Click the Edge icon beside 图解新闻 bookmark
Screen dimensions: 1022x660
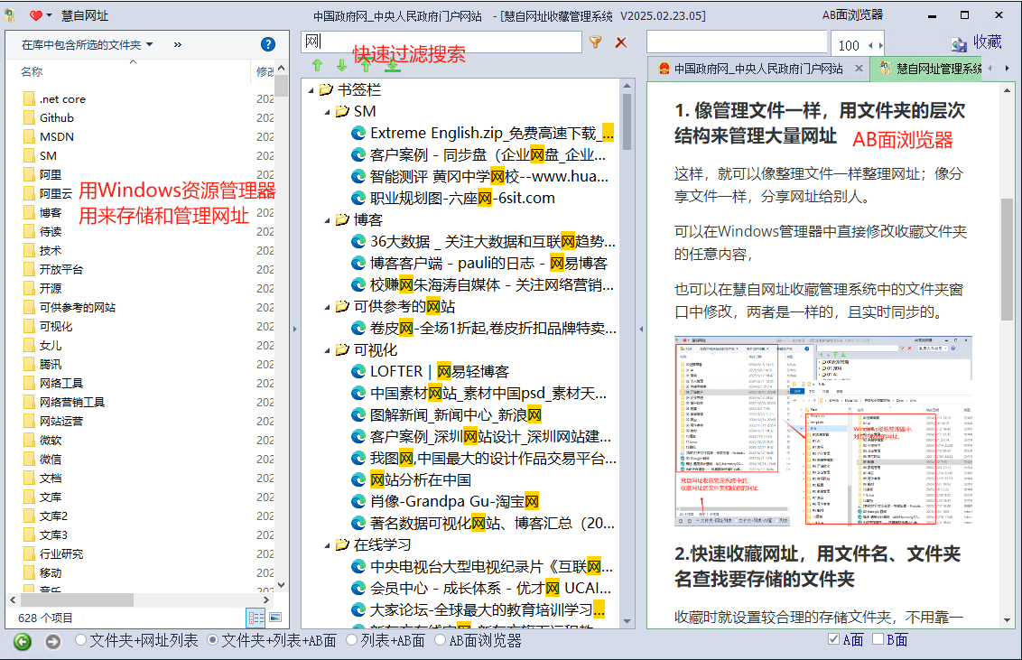pos(358,415)
